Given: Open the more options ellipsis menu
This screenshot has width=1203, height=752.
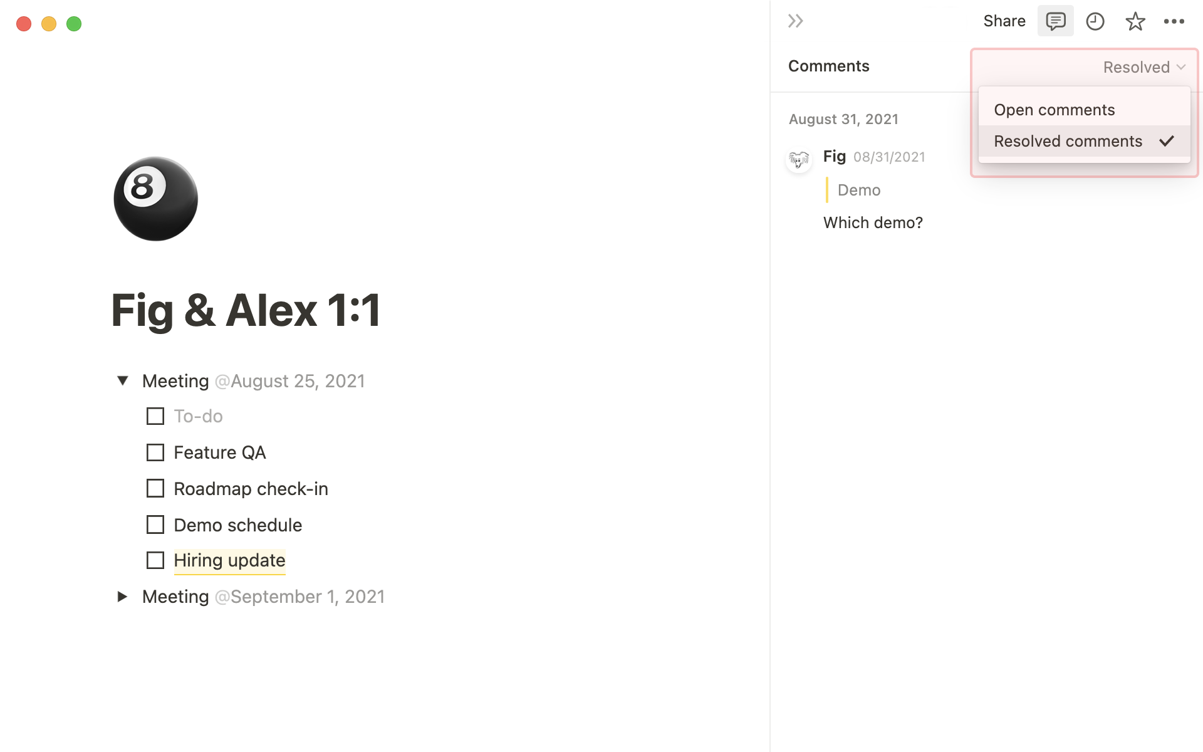Looking at the screenshot, I should point(1175,21).
